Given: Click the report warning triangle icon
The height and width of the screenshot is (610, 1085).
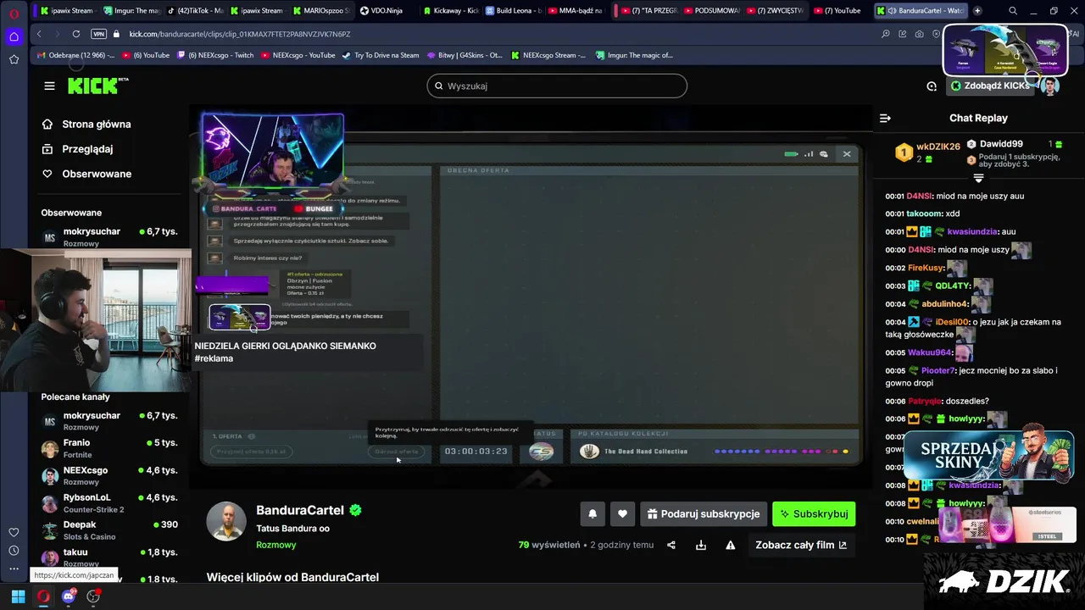Looking at the screenshot, I should 731,545.
